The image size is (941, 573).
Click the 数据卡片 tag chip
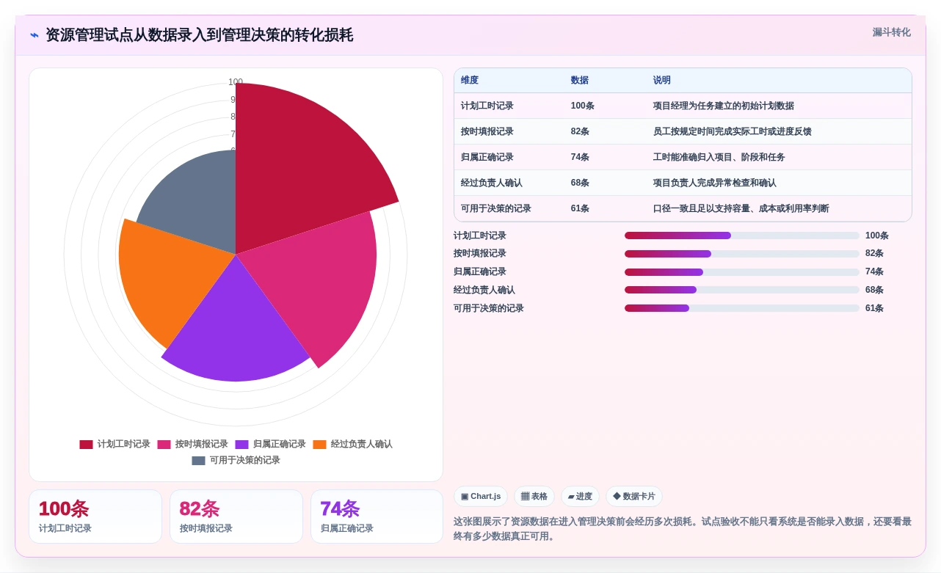point(634,497)
